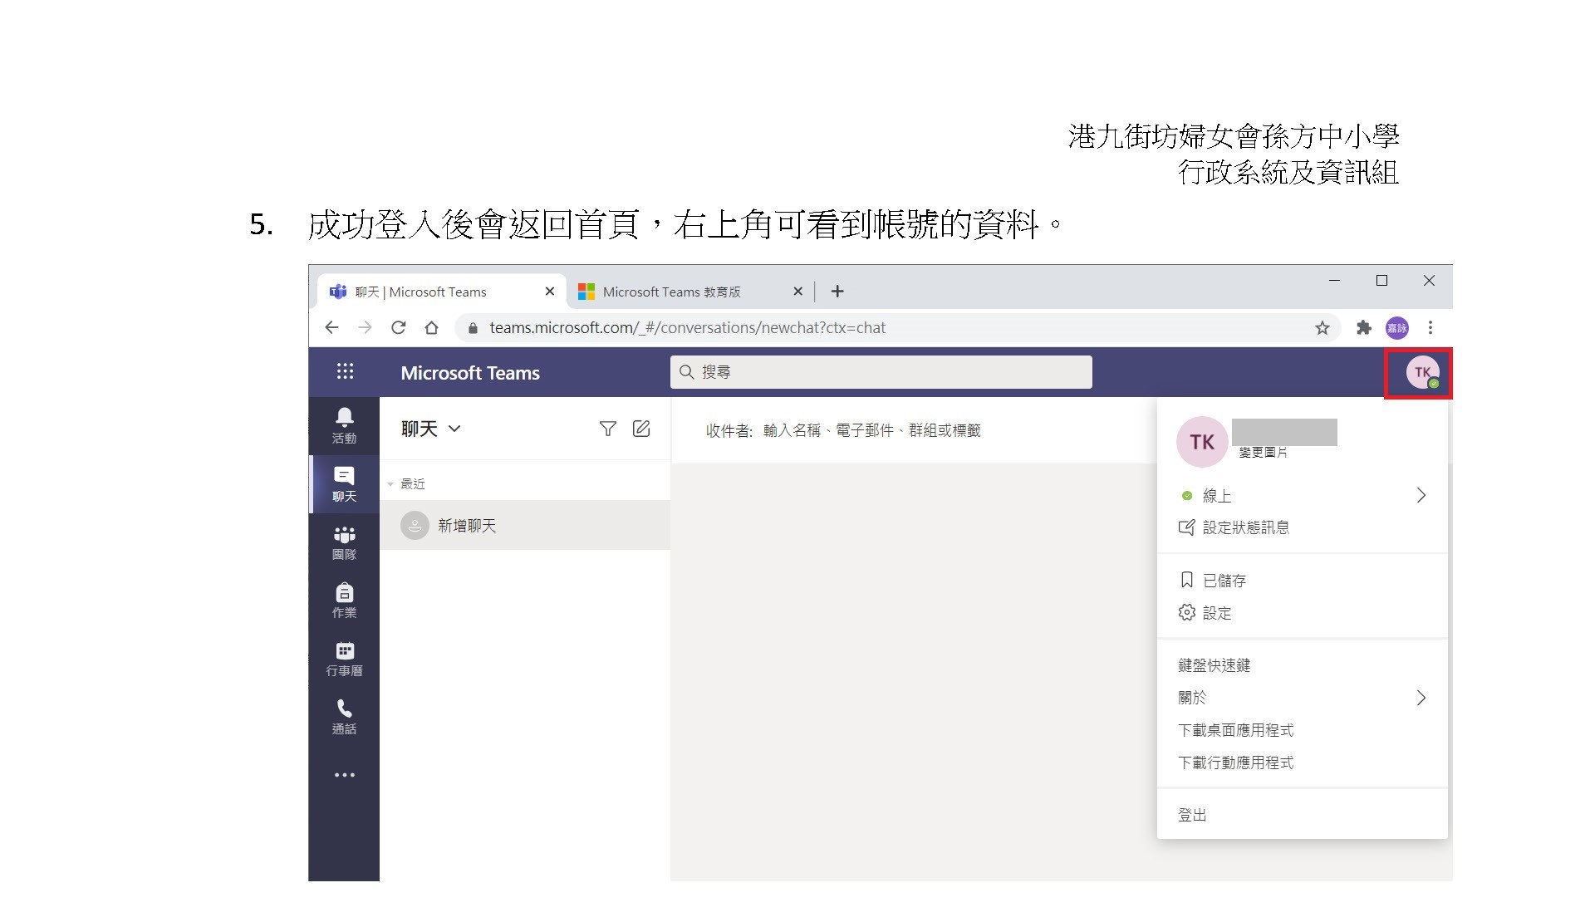Select the Chat icon in sidebar
This screenshot has width=1585, height=917.
click(344, 483)
